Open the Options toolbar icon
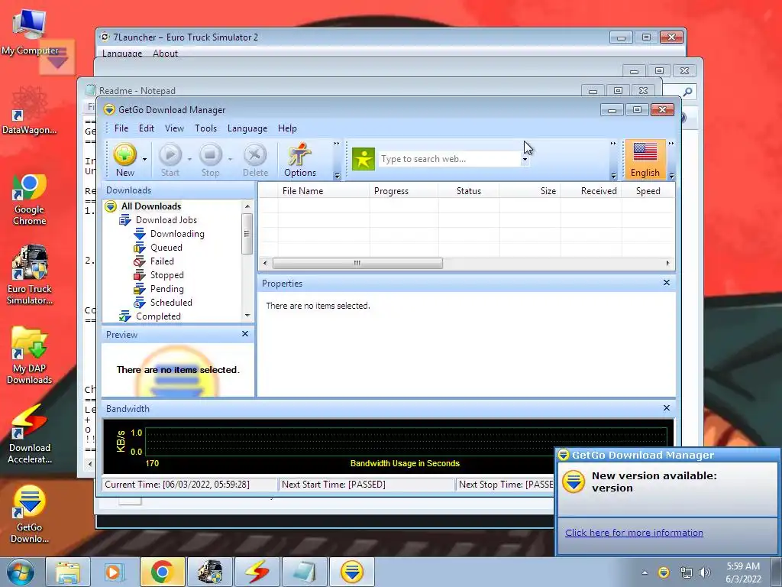The width and height of the screenshot is (782, 587). point(299,160)
